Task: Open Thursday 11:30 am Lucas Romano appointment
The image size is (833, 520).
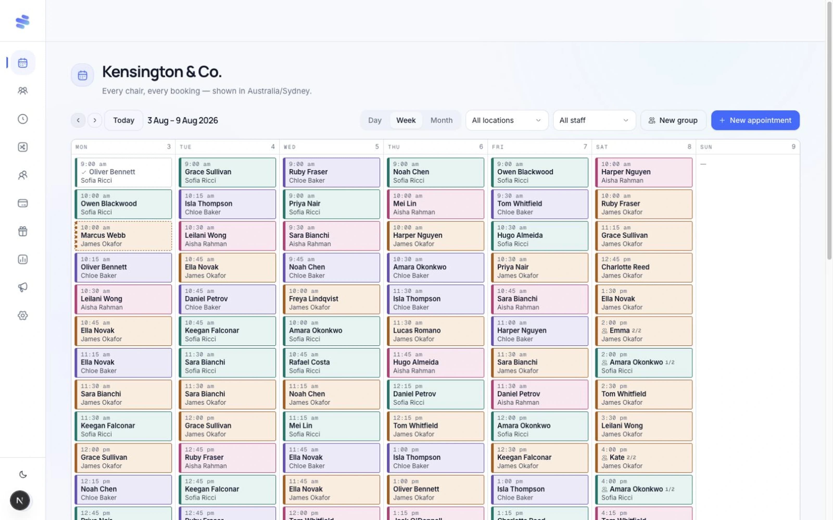Action: click(436, 331)
